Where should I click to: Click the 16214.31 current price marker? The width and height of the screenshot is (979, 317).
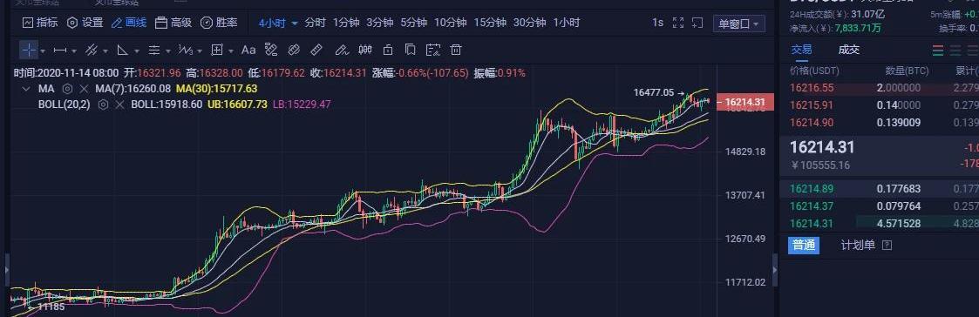coord(744,102)
